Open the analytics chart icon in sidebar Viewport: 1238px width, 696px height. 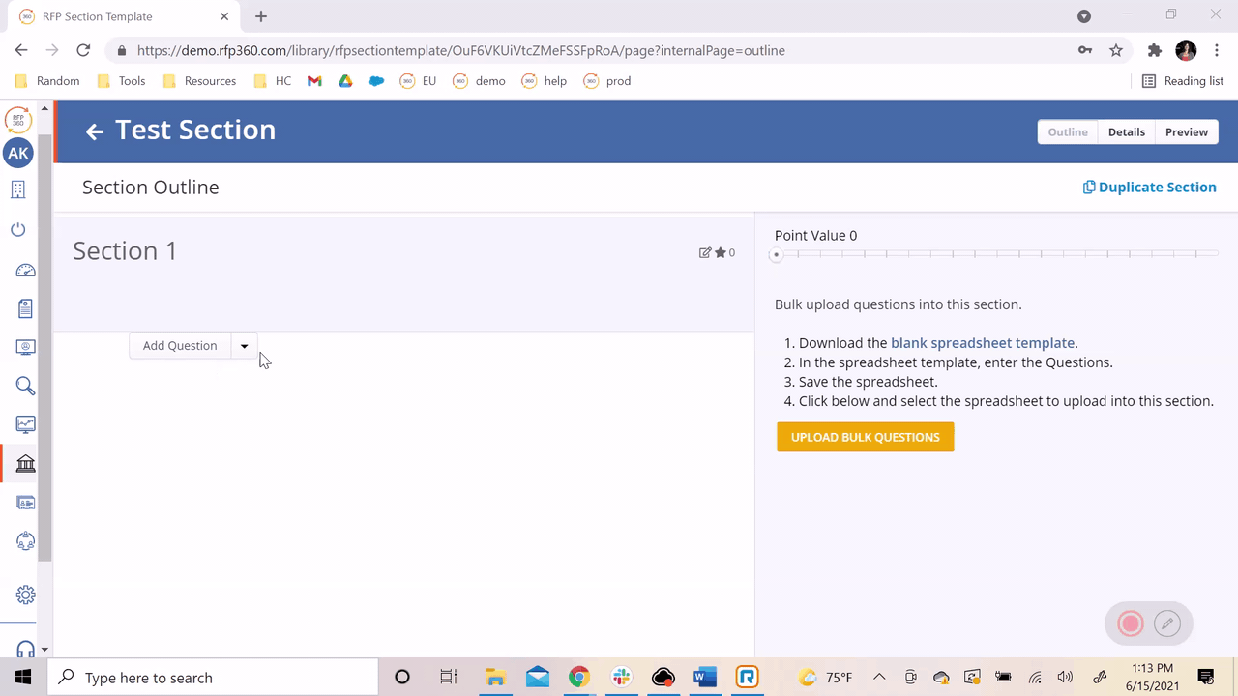tap(26, 424)
